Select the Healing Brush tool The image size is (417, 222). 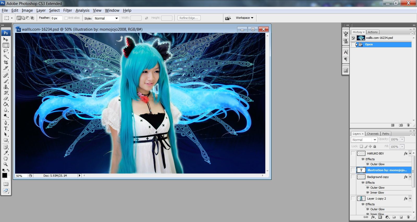6,76
